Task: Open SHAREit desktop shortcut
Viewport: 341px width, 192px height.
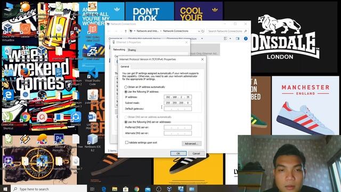Action: tap(76, 119)
